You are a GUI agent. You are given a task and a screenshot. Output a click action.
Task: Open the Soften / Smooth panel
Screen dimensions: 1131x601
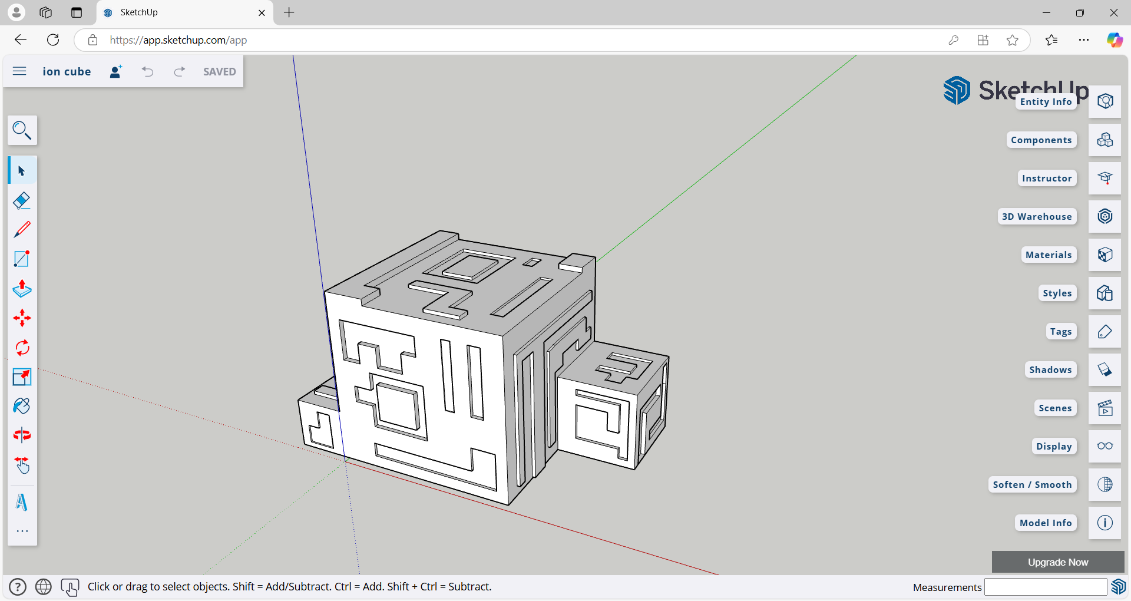tap(1105, 484)
